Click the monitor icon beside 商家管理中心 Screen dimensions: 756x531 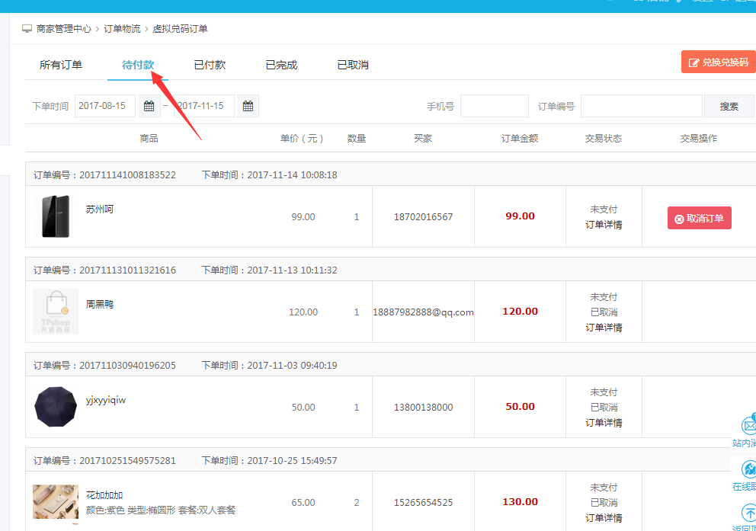click(x=27, y=29)
